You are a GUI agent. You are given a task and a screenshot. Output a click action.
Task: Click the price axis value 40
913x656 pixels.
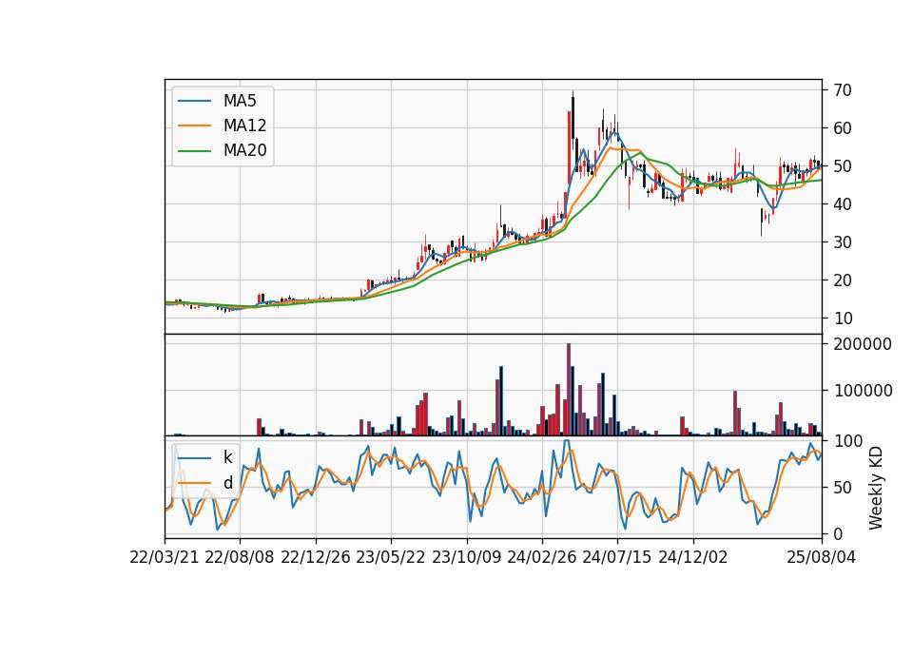843,204
